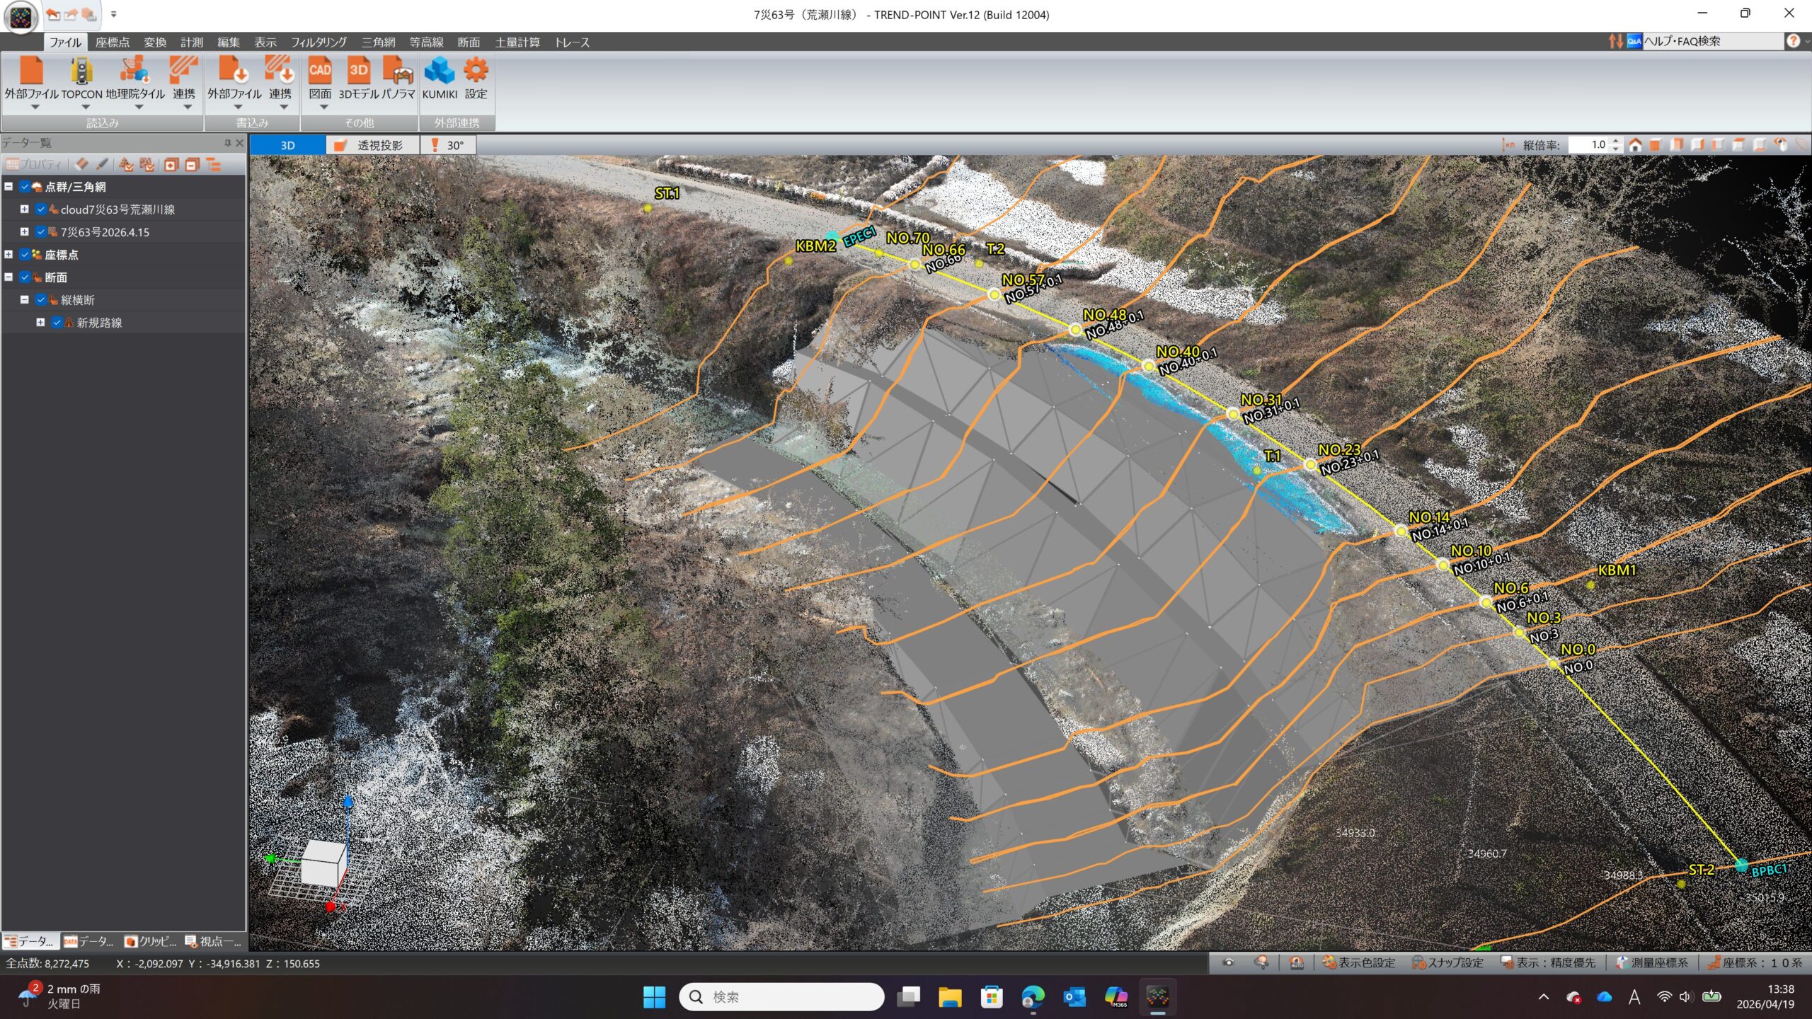This screenshot has height=1019, width=1812.
Task: Click the 表示色設定 status bar button
Action: tap(1358, 963)
